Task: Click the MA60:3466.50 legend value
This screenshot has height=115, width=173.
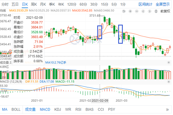Action: pos(104,11)
